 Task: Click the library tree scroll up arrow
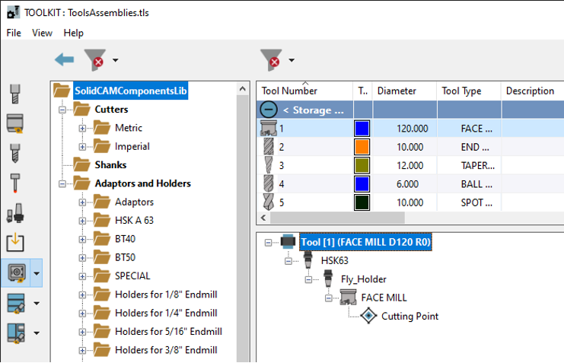coord(243,88)
